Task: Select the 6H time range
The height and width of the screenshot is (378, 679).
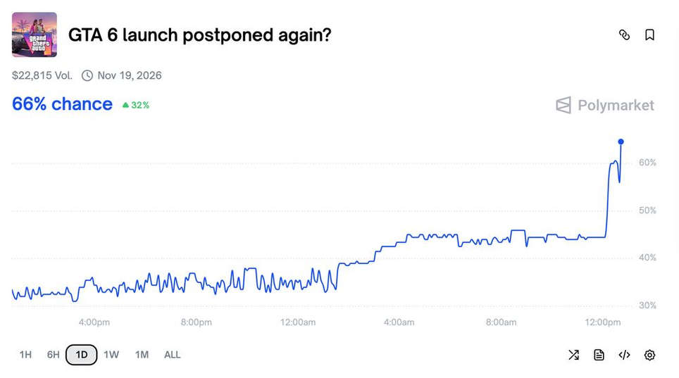Action: pyautogui.click(x=54, y=355)
